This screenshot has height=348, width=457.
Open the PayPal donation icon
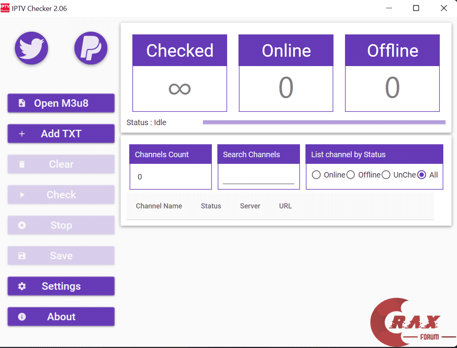pyautogui.click(x=91, y=48)
